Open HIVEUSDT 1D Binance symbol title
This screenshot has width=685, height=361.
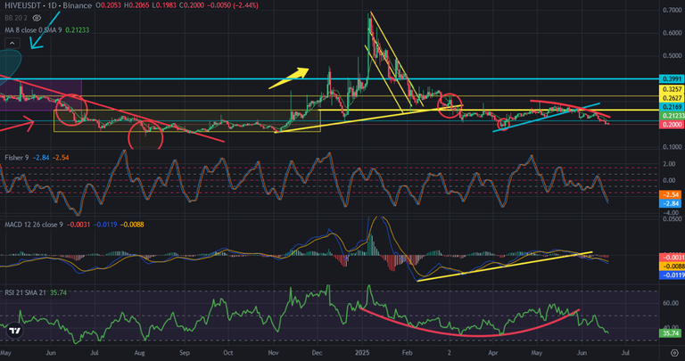(48, 5)
